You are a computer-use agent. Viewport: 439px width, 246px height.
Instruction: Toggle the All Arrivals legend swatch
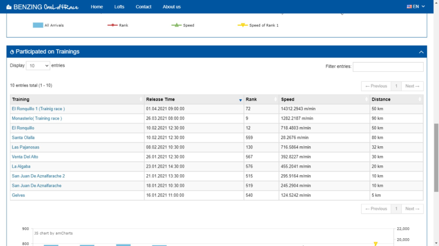(x=38, y=25)
